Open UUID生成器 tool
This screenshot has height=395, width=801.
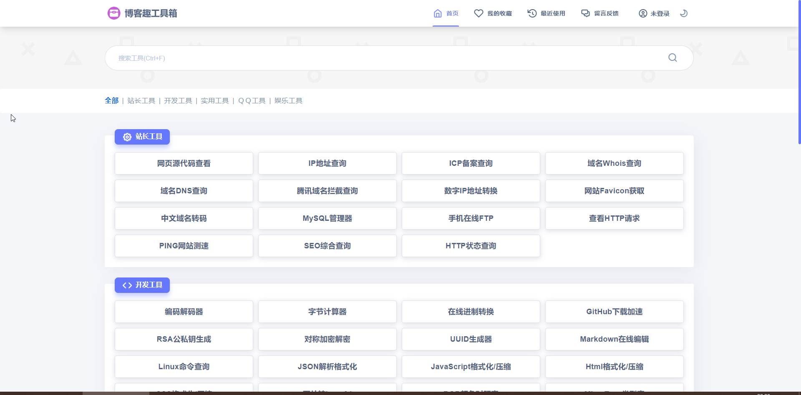click(471, 339)
